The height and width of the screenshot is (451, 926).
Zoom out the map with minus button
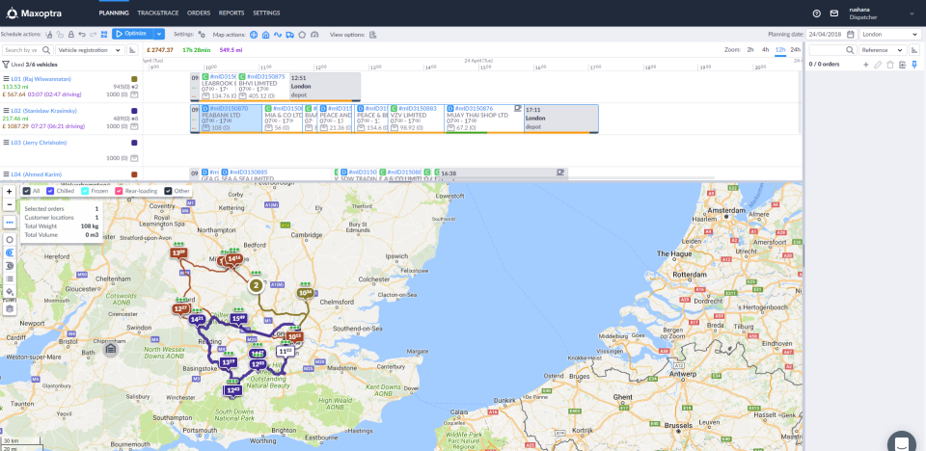coord(10,204)
